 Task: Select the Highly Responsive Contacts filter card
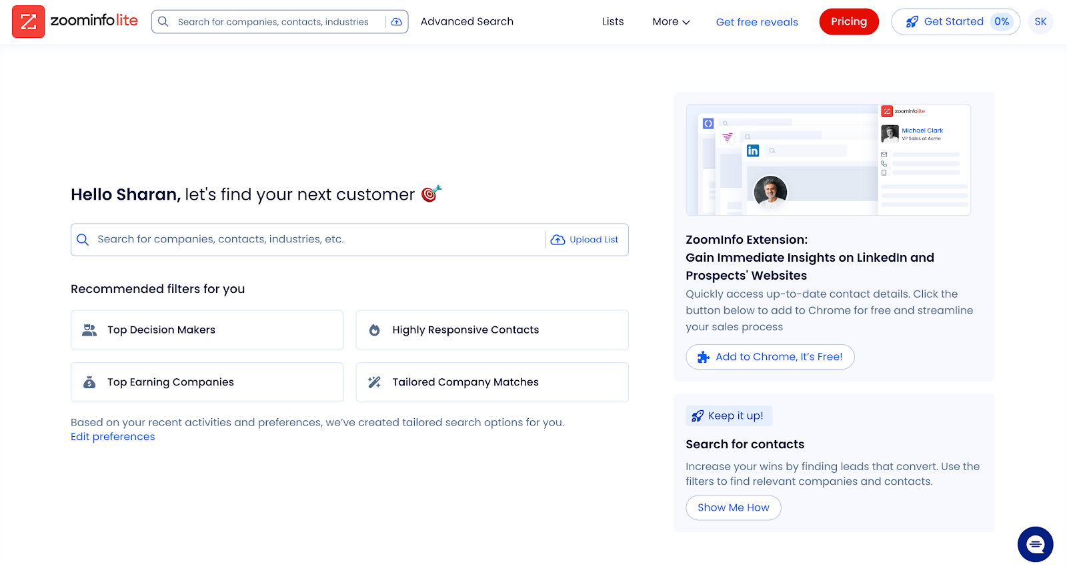pyautogui.click(x=492, y=330)
